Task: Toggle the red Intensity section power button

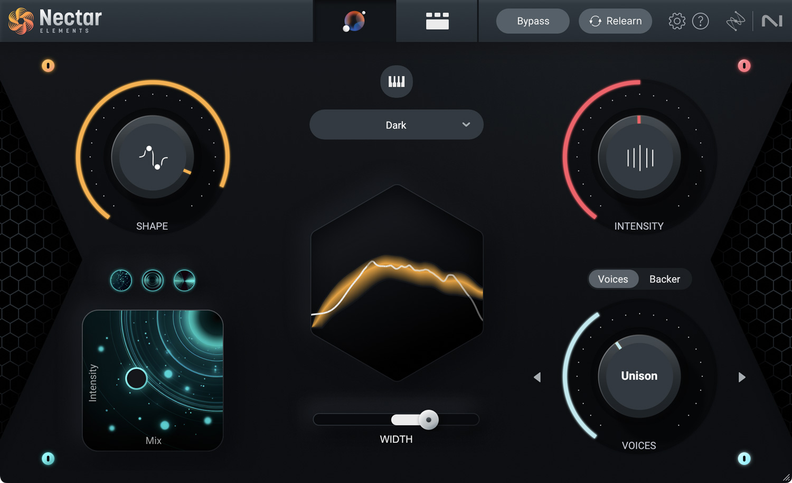Action: [x=744, y=66]
